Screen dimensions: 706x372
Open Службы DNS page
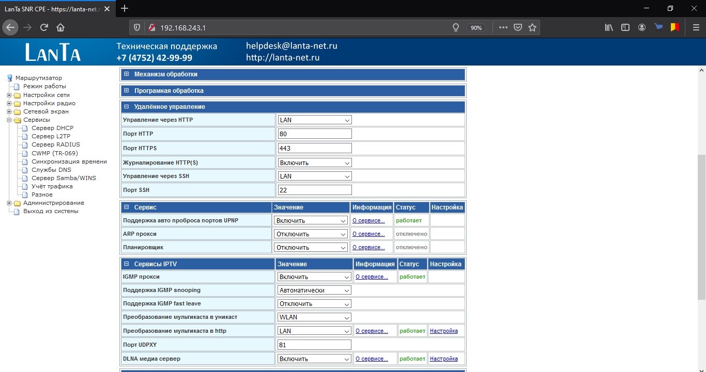[51, 170]
